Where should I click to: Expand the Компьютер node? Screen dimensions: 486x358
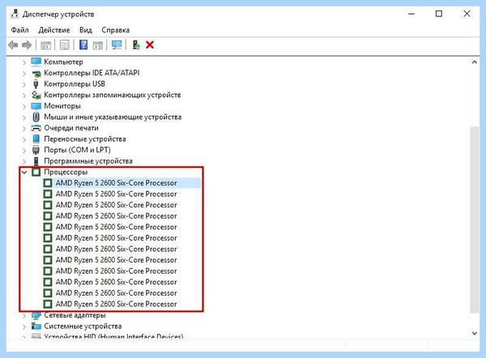coord(24,62)
